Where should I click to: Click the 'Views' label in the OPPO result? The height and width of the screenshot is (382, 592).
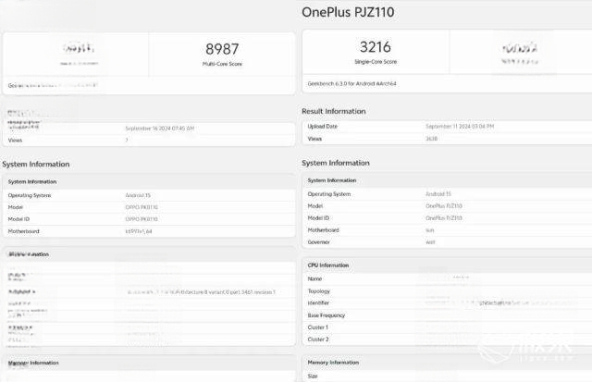tap(15, 140)
